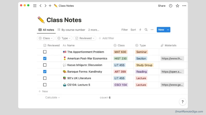Click empty Materials cell for 90's UK Literature
206x115 pixels.
click(173, 78)
